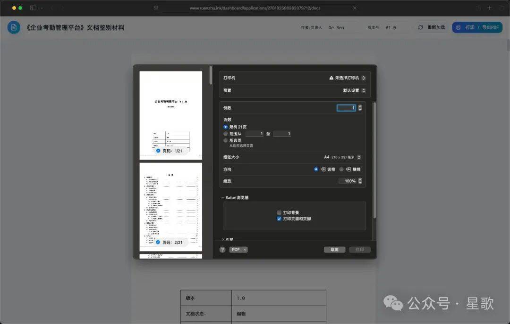Choose 横排 landscape orientation
Viewport: 510px width, 324px height.
[x=341, y=169]
